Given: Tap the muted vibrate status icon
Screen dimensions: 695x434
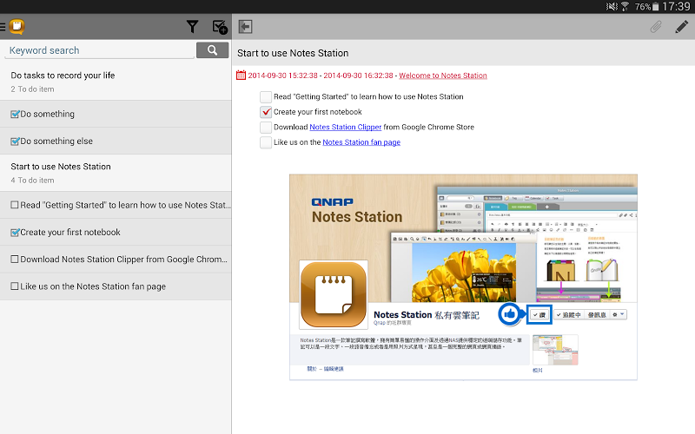Looking at the screenshot, I should [x=612, y=6].
